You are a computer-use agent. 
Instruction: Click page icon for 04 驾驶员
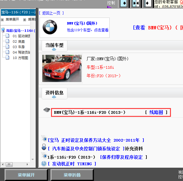click(8, 52)
